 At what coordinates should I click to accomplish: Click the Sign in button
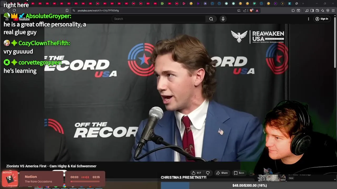coord(322,19)
